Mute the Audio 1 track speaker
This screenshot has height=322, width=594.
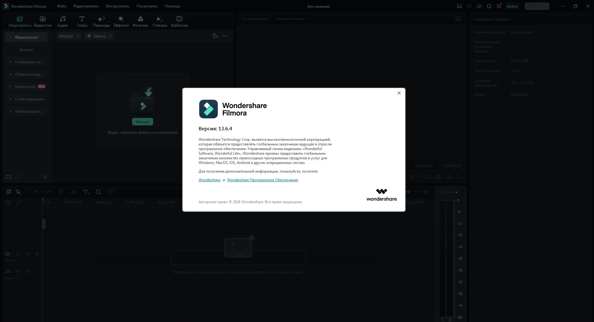coord(28,272)
